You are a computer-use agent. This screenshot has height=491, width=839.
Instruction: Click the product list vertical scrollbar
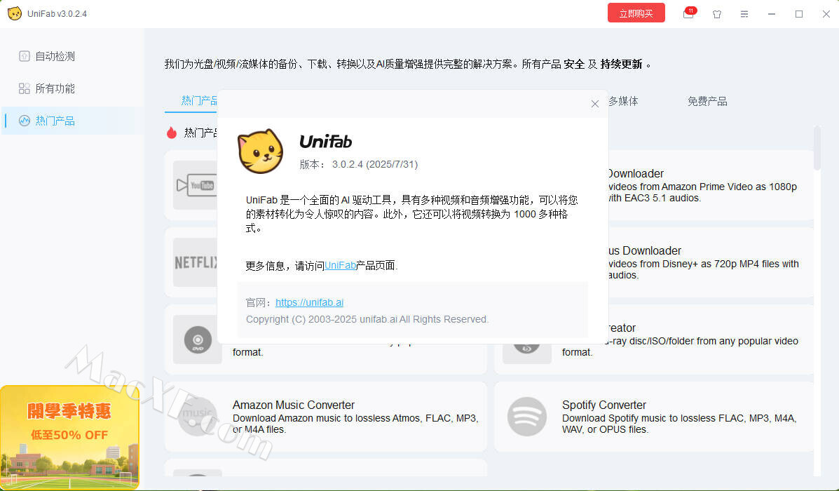[x=817, y=148]
